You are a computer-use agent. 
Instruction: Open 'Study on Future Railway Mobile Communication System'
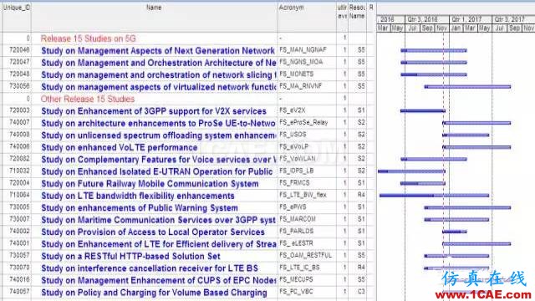coord(150,184)
